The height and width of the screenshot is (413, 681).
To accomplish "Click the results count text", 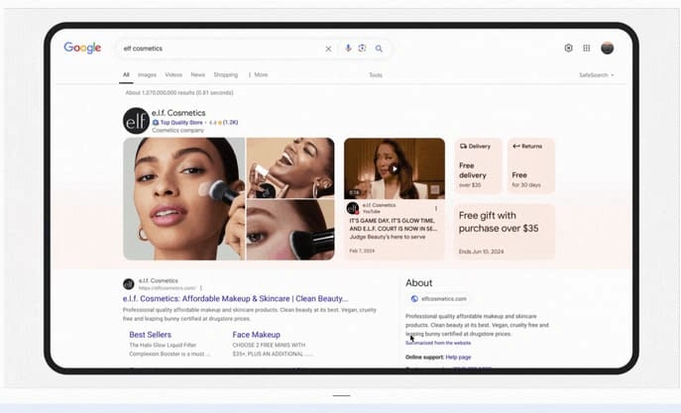I will [x=179, y=92].
